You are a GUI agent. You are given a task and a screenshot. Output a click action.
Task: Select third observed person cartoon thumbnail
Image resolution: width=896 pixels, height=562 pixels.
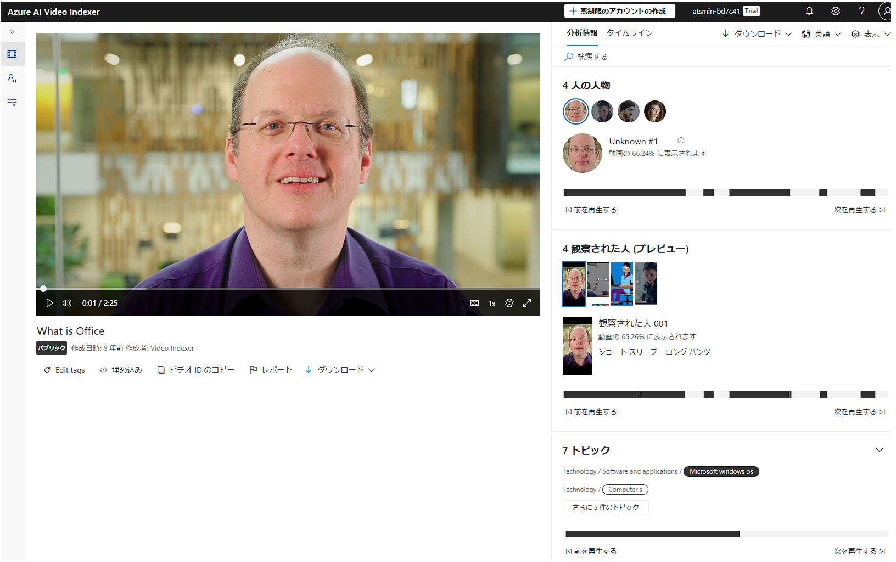click(x=622, y=284)
